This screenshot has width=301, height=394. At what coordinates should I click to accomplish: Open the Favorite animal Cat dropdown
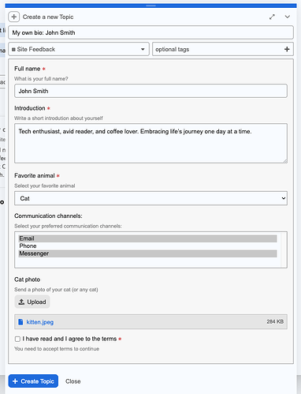point(150,198)
